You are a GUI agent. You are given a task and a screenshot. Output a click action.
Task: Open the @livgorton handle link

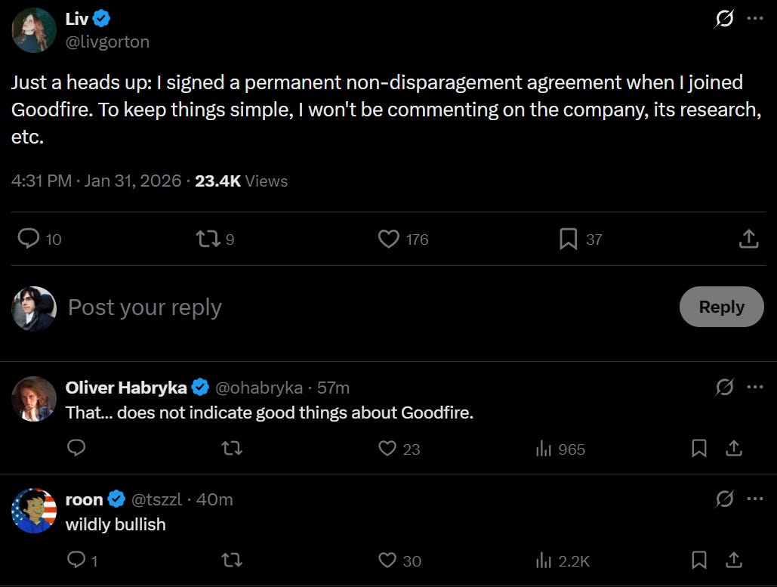[x=107, y=42]
